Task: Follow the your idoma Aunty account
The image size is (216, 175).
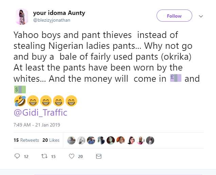Action: [x=174, y=16]
